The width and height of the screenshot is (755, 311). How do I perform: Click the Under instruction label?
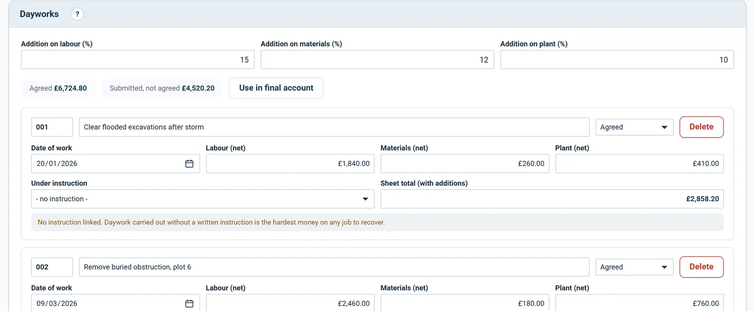pyautogui.click(x=59, y=183)
